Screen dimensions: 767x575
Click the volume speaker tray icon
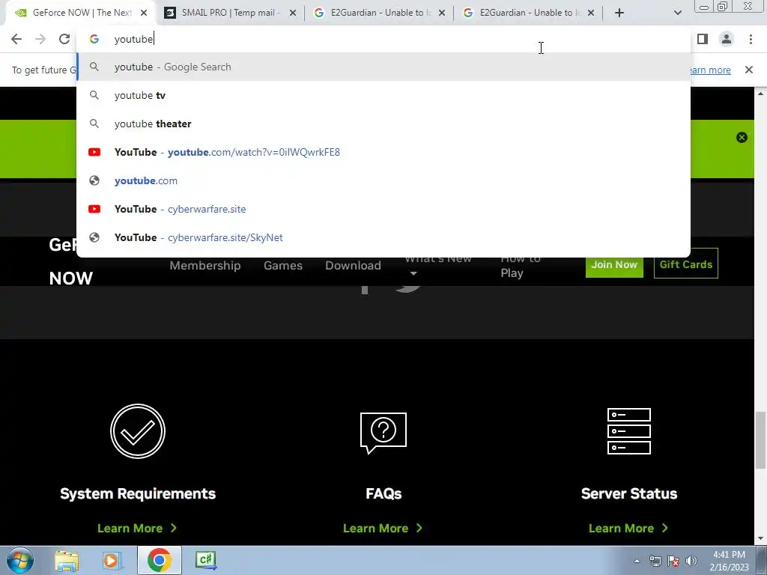click(691, 561)
